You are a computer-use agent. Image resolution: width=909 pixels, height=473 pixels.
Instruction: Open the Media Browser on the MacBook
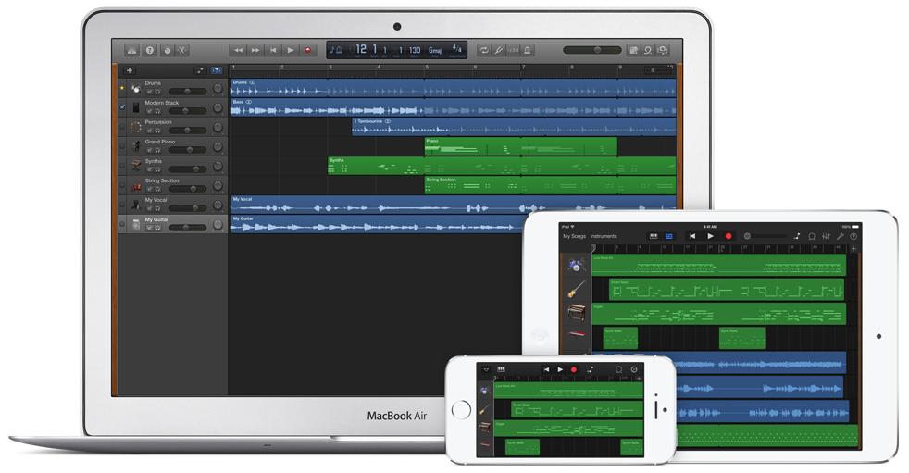click(663, 50)
